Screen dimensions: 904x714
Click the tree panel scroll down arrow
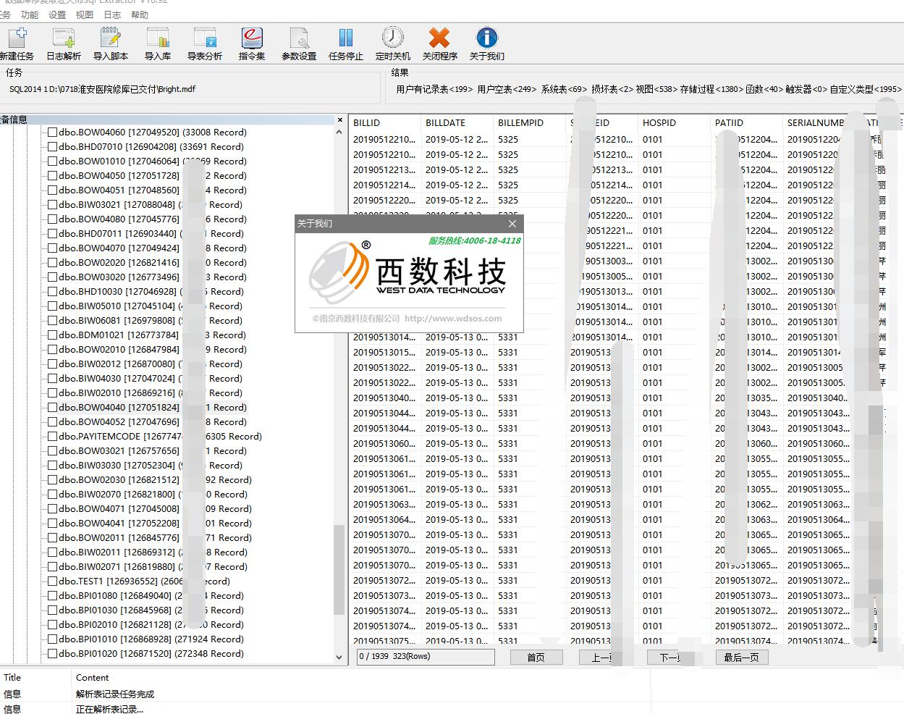(339, 658)
